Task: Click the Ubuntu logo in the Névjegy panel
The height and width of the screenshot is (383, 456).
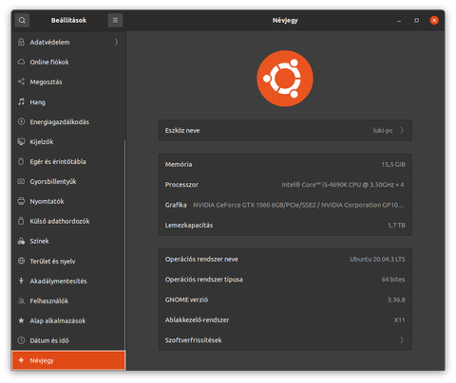Action: pyautogui.click(x=285, y=79)
